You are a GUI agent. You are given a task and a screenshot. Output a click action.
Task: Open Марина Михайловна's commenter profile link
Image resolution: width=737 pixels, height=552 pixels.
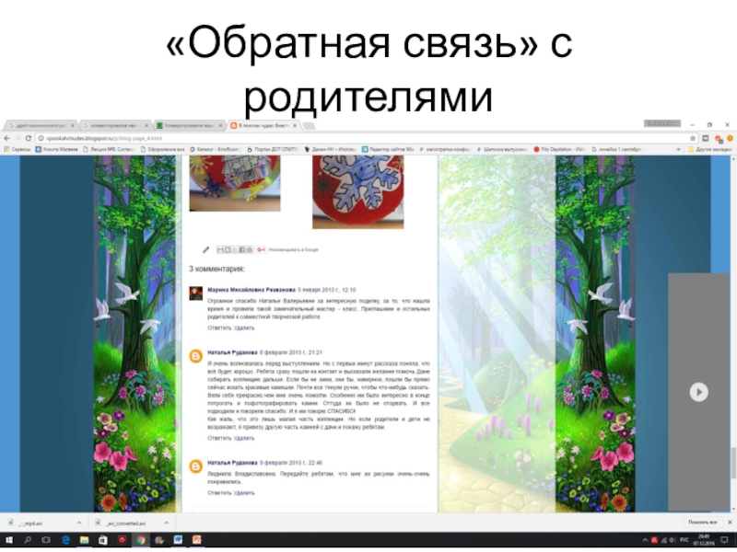point(252,290)
